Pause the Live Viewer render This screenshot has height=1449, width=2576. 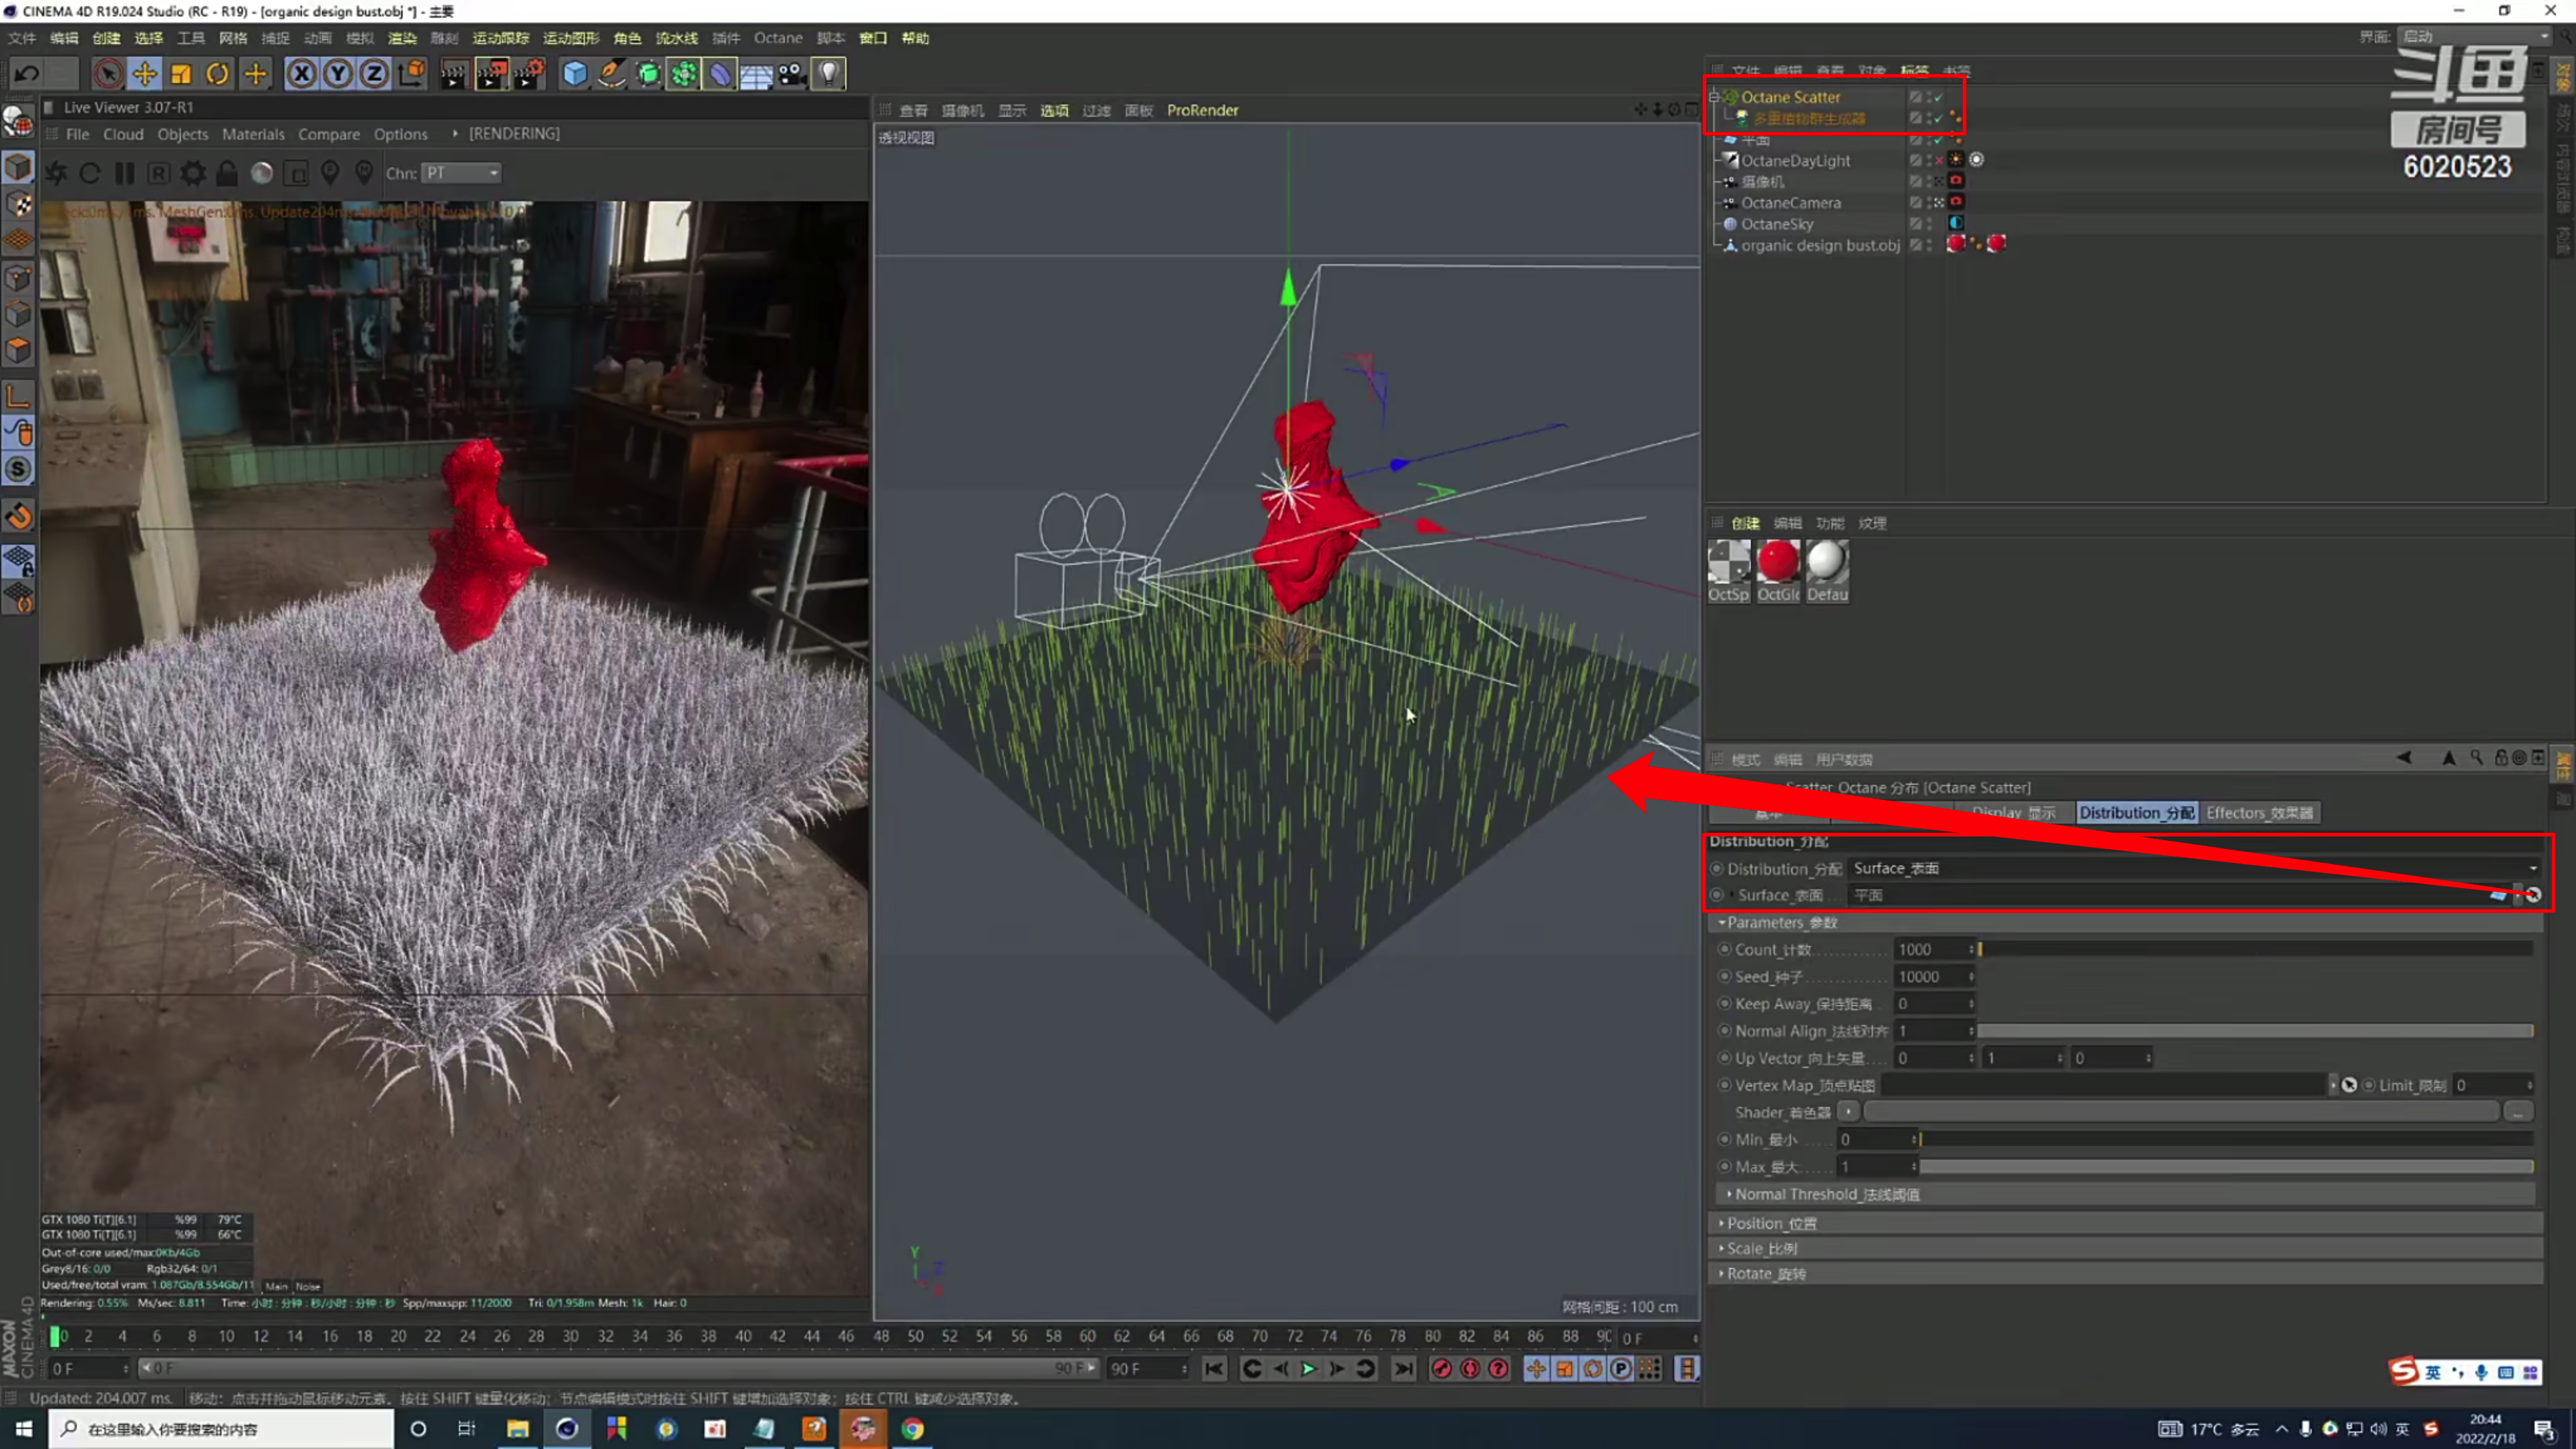[124, 173]
